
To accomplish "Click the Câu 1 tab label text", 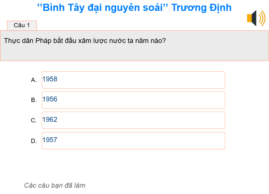I will (x=22, y=25).
